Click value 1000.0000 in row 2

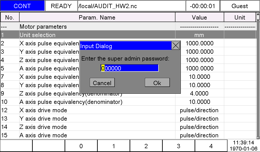tap(200, 43)
